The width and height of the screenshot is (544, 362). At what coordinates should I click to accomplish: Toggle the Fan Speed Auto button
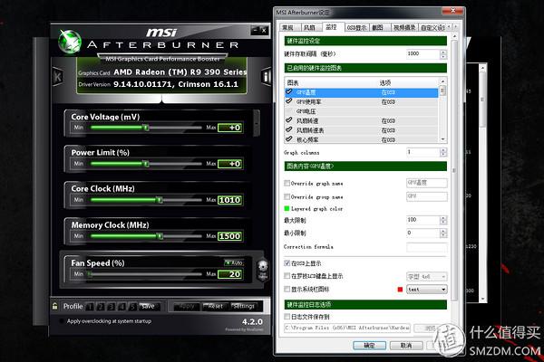[x=234, y=262]
